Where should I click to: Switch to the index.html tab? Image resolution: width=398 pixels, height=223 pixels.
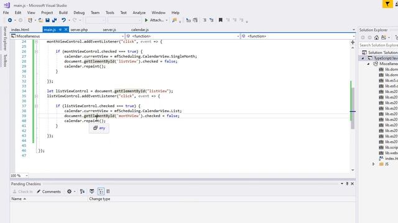coord(20,30)
